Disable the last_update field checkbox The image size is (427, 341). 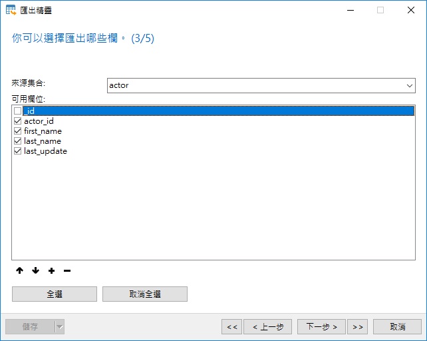17,151
